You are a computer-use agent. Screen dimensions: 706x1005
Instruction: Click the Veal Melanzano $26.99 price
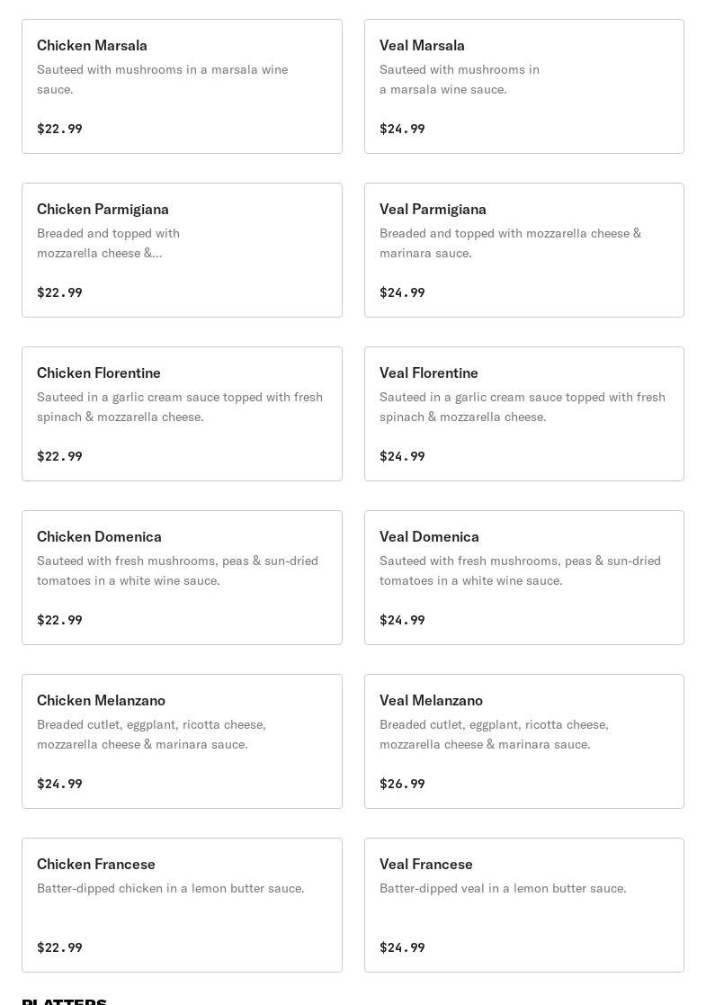(x=402, y=784)
